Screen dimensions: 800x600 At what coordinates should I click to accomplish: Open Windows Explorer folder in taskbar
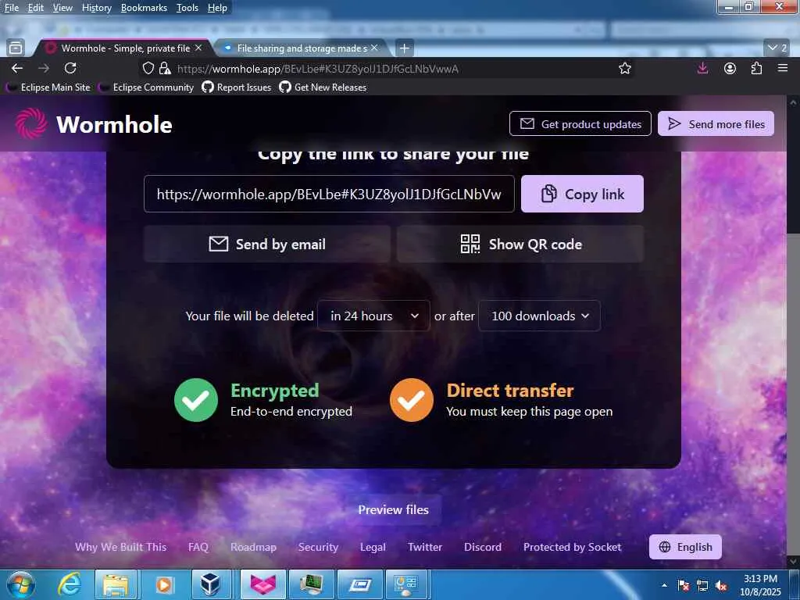pyautogui.click(x=116, y=584)
